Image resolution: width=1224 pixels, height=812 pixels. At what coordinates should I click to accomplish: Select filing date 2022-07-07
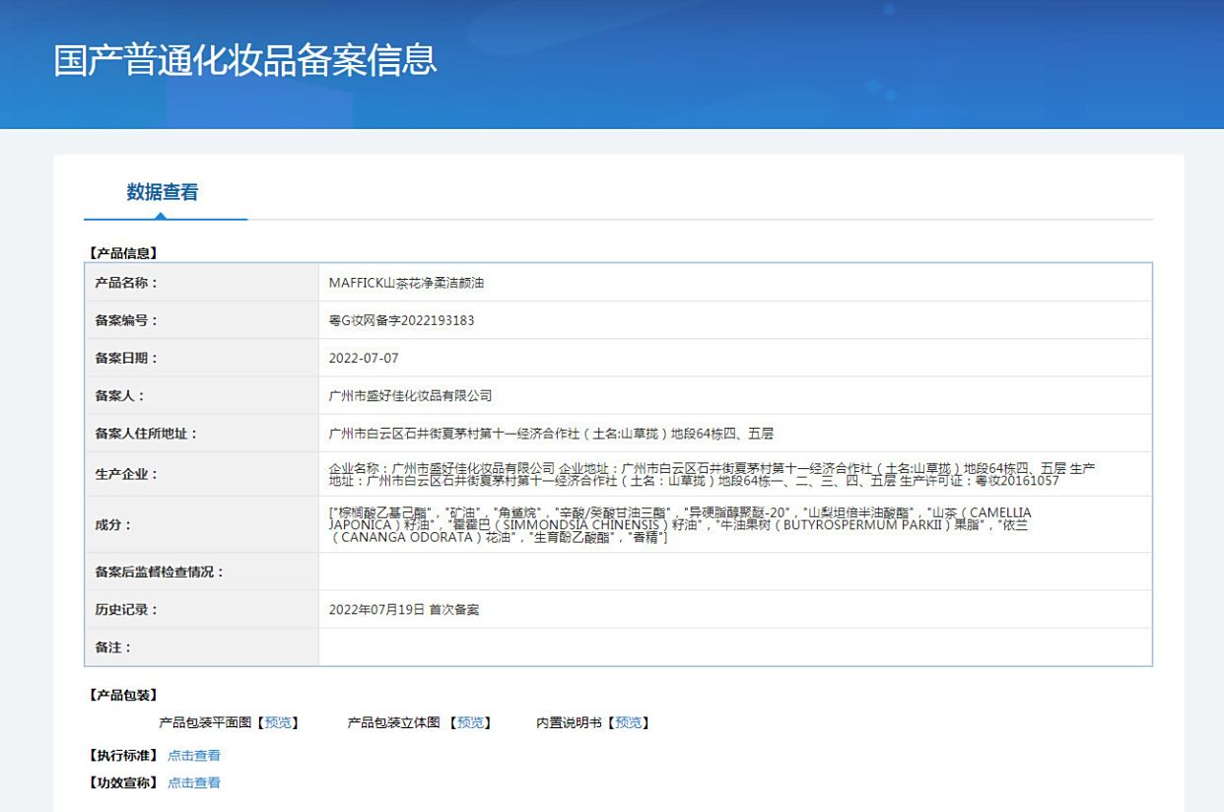pos(364,358)
